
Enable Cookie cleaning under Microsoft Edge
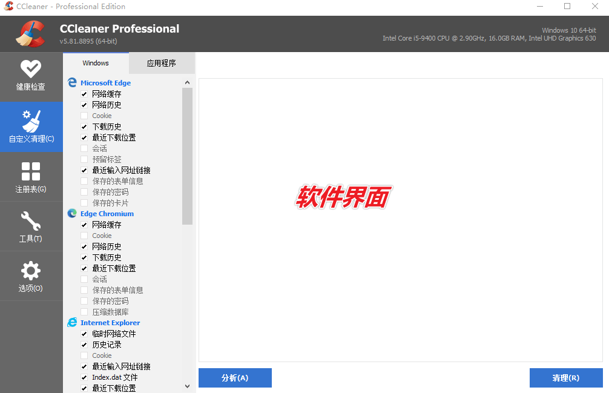click(x=84, y=115)
